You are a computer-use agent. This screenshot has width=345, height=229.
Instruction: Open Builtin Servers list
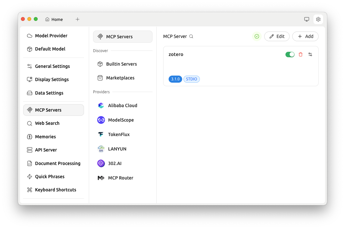121,64
